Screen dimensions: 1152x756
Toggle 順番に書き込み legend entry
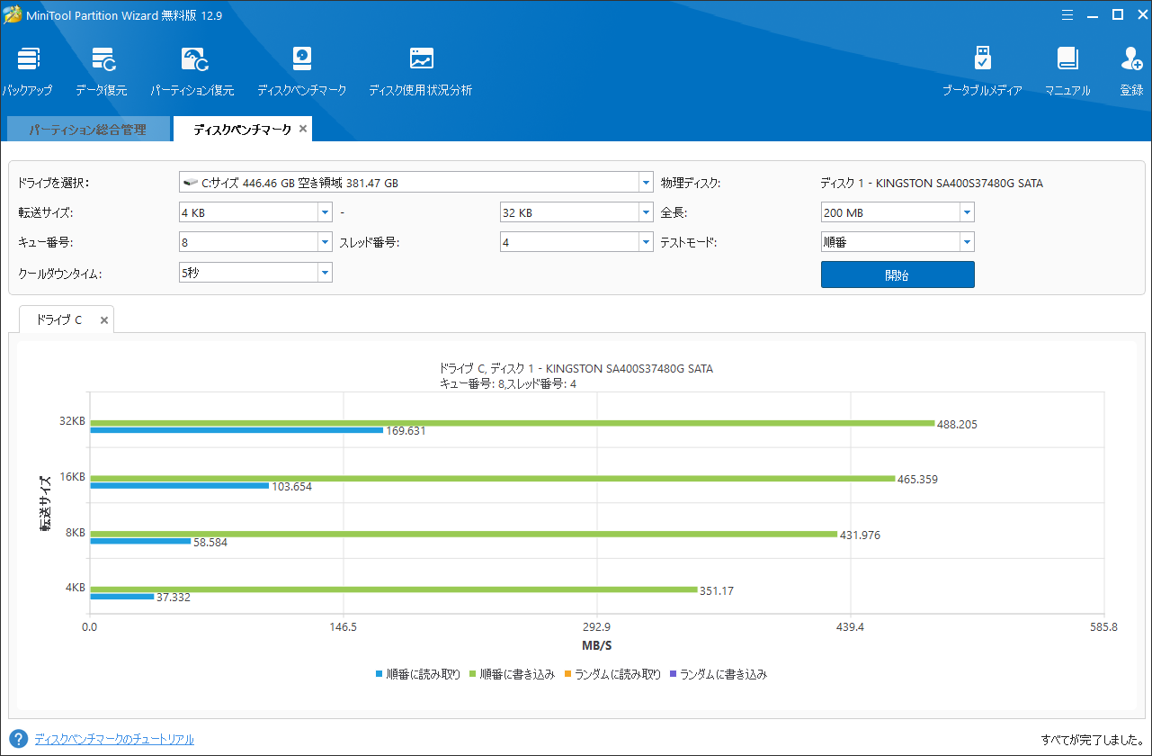[512, 673]
